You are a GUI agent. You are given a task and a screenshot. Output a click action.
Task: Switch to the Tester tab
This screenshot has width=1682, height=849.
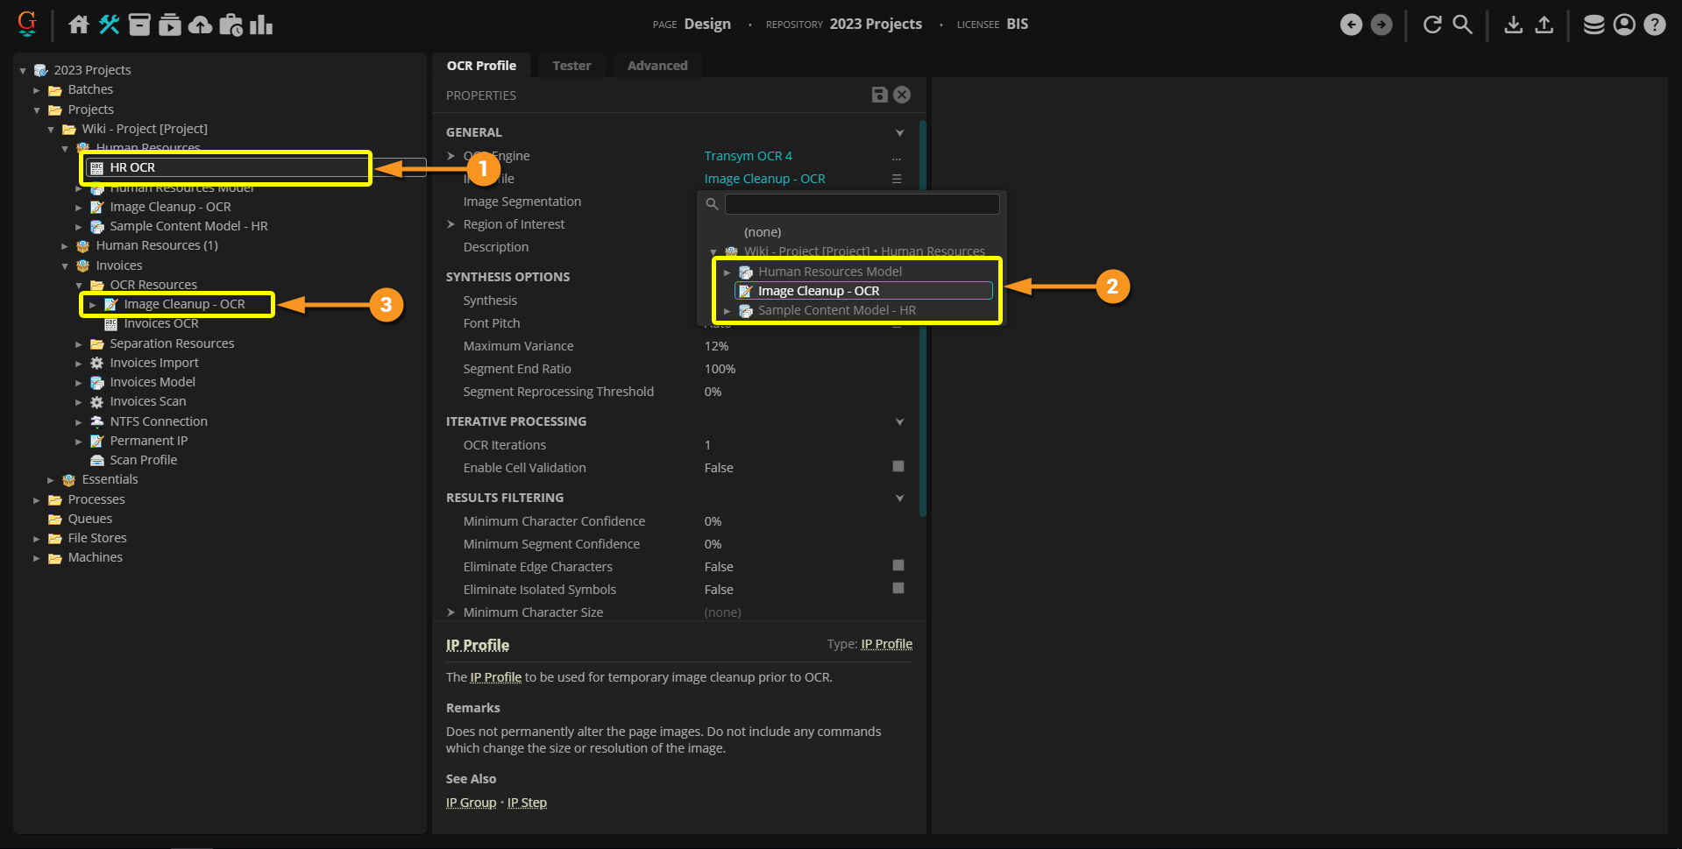[x=571, y=66]
